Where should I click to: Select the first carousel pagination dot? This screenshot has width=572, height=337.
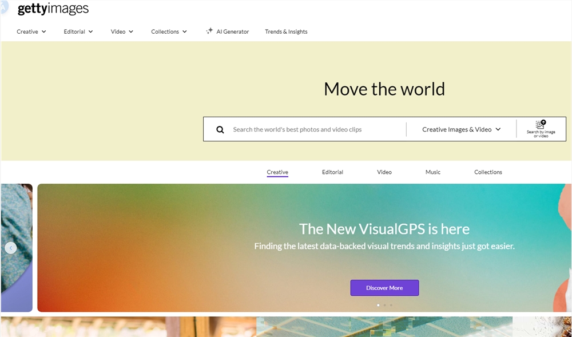click(378, 305)
